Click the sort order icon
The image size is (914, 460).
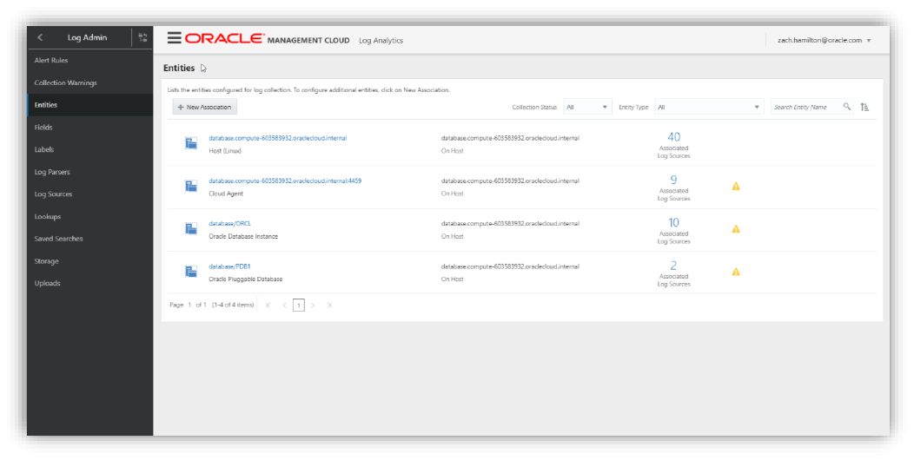point(865,107)
